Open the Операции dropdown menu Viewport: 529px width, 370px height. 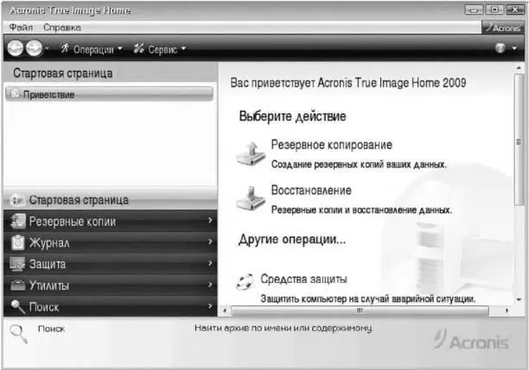point(98,49)
